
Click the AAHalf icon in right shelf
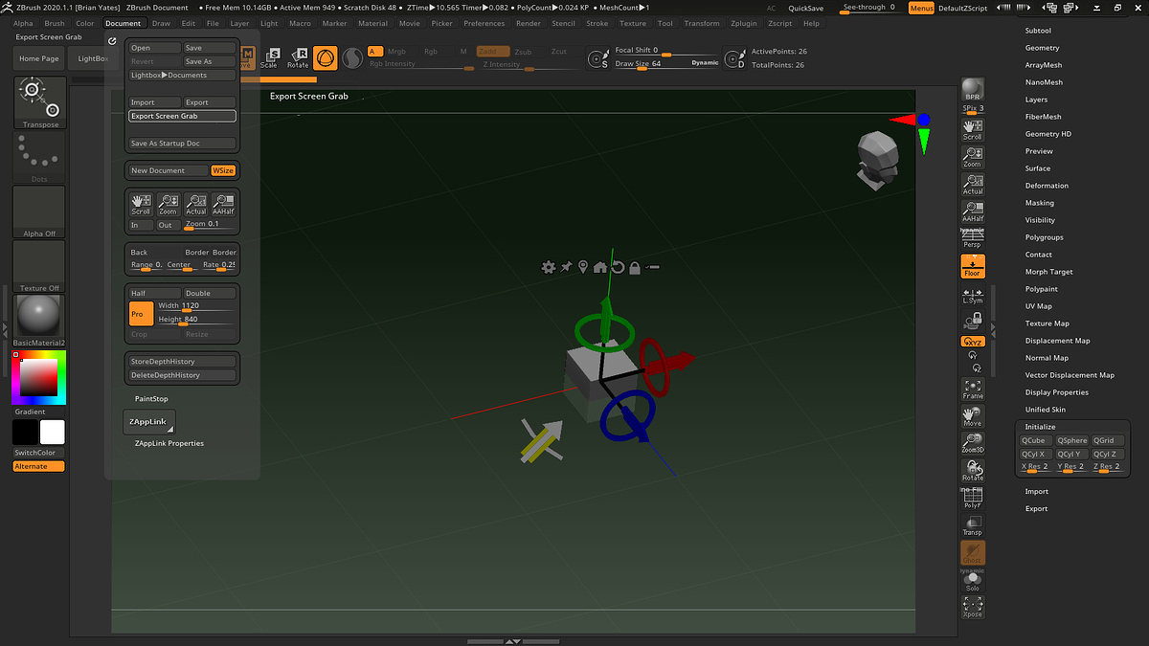(x=973, y=212)
